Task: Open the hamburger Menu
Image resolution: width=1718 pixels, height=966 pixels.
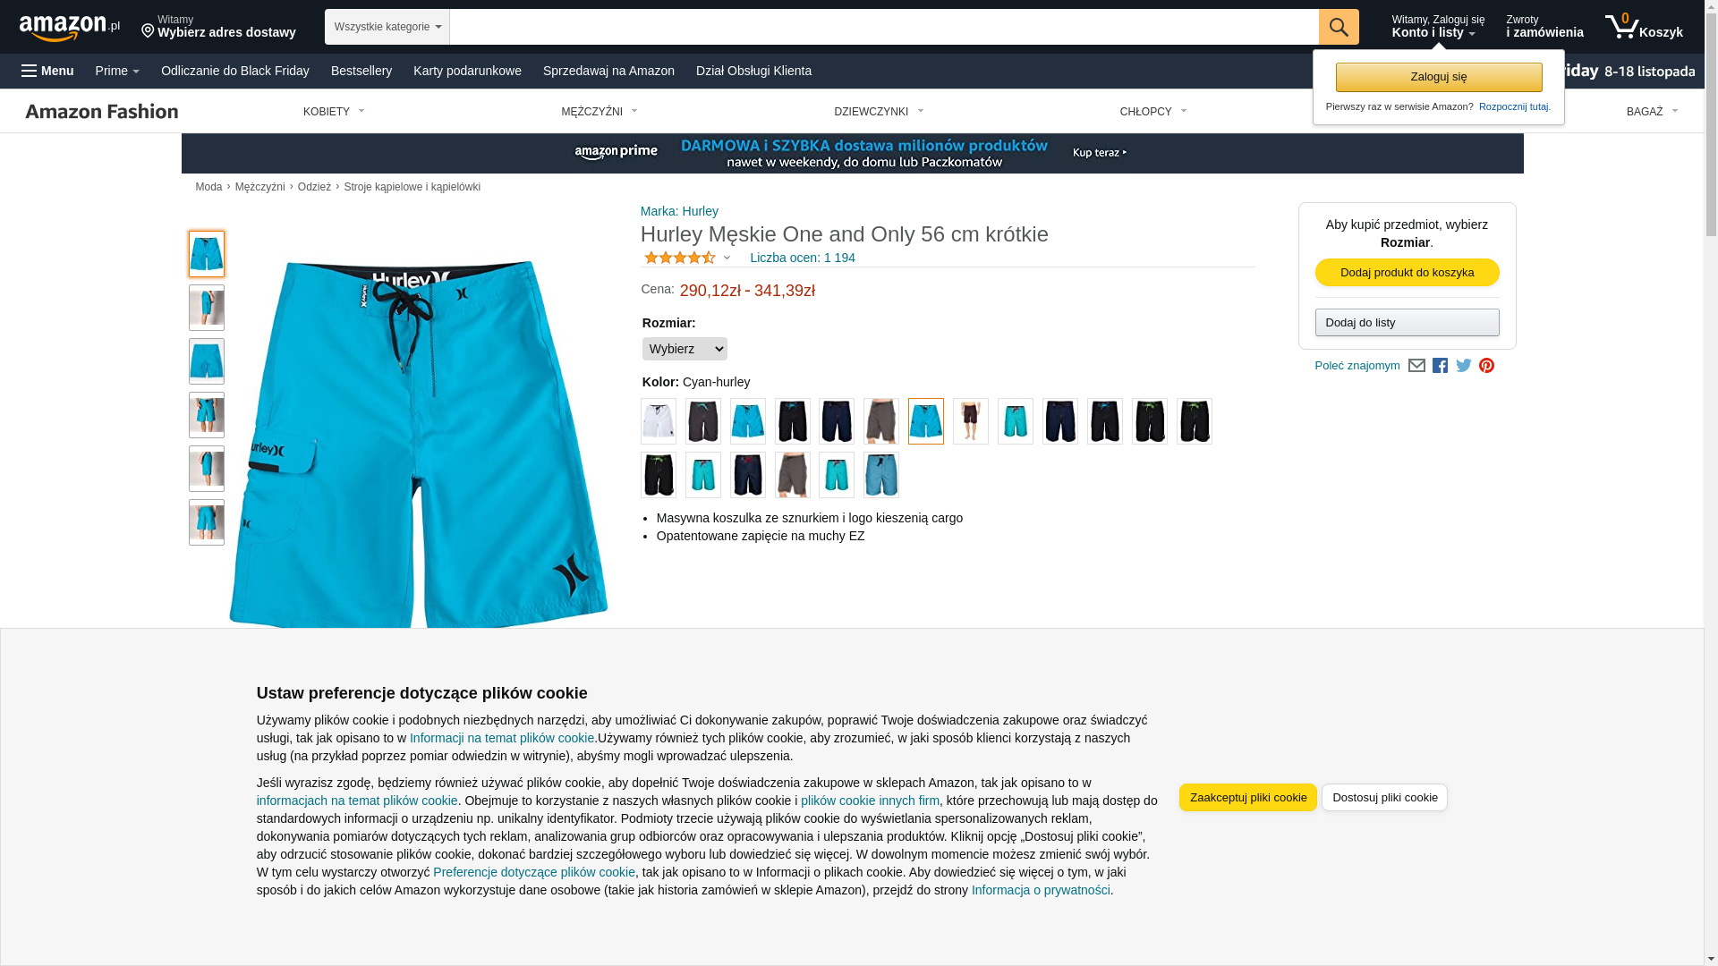Action: pyautogui.click(x=47, y=71)
